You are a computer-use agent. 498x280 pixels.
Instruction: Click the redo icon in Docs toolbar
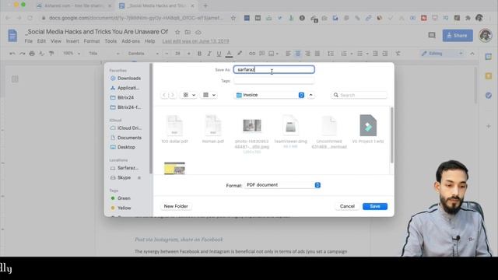click(x=23, y=54)
